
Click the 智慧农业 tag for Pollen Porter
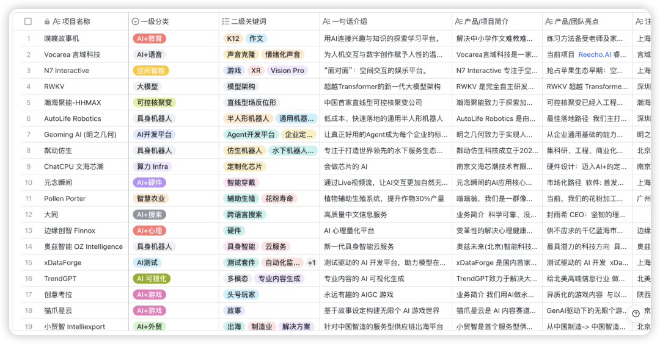(x=151, y=199)
